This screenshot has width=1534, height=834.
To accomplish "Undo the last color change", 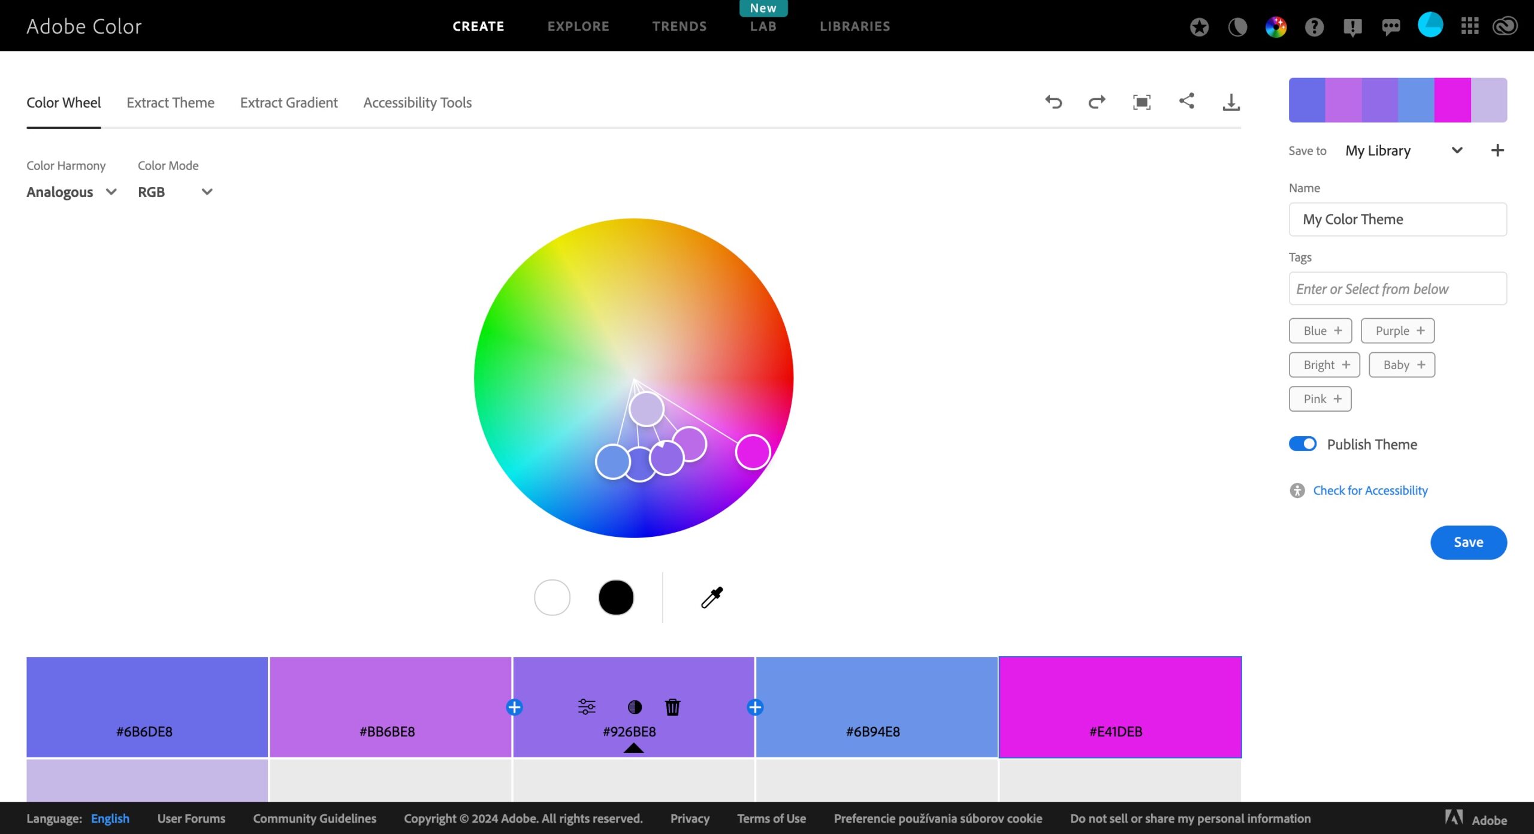I will [x=1054, y=102].
